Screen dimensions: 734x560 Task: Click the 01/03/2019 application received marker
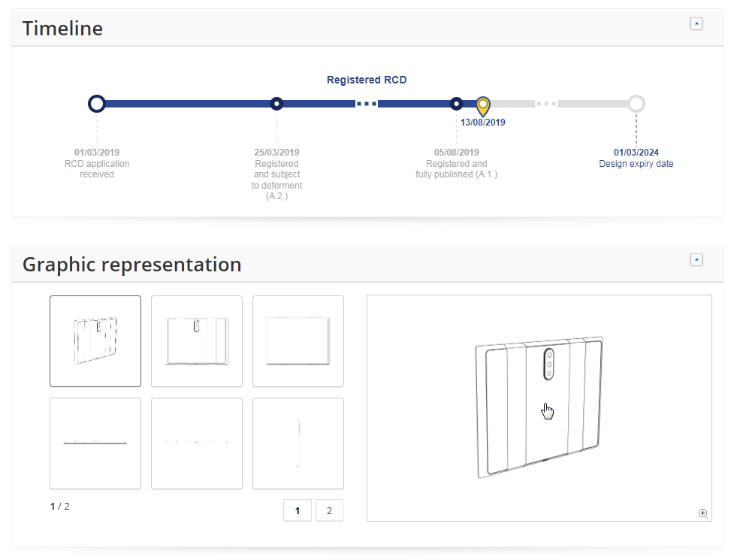point(97,104)
